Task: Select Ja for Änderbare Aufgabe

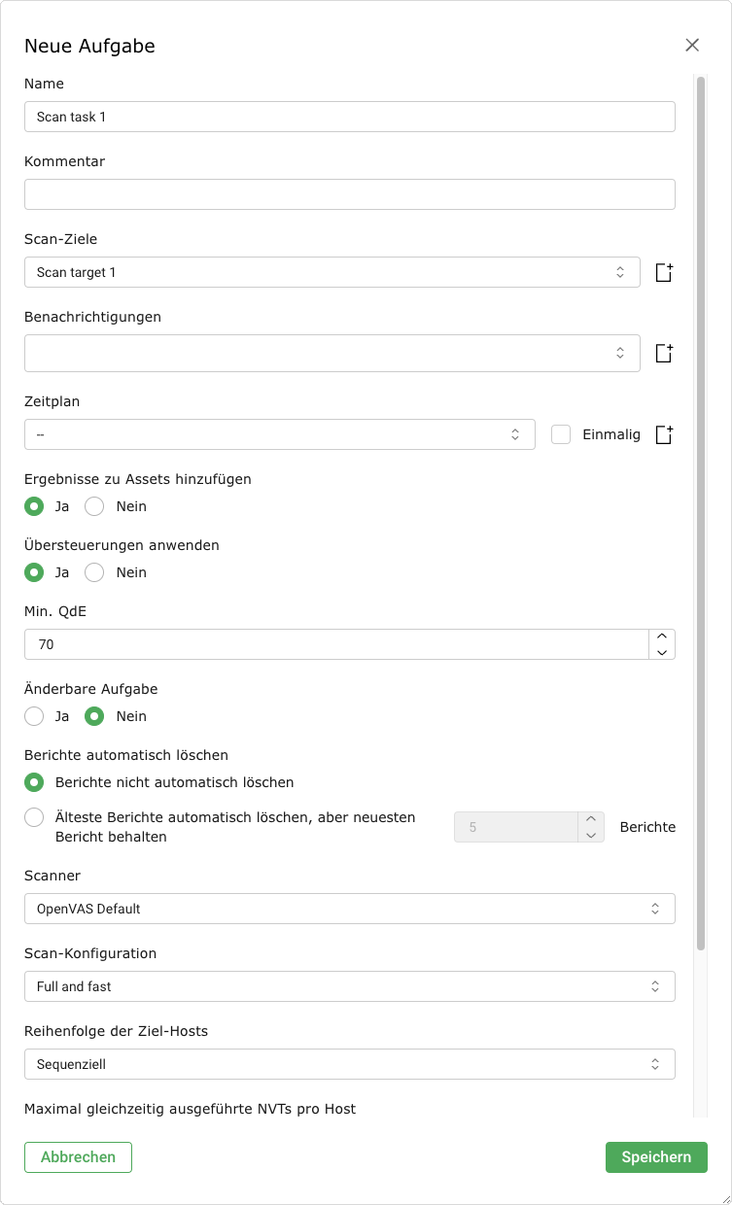Action: [34, 716]
